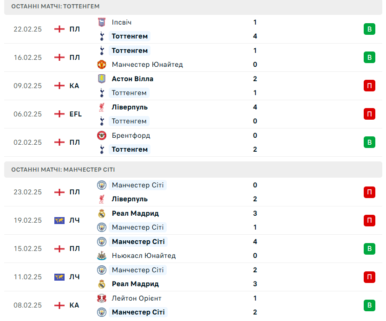386x321 pixels.
Task: Open the Манчестер Юнайтед team link
Action: 147,64
